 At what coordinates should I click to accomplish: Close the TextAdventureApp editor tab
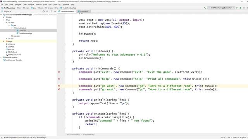pyautogui.click(x=75, y=11)
